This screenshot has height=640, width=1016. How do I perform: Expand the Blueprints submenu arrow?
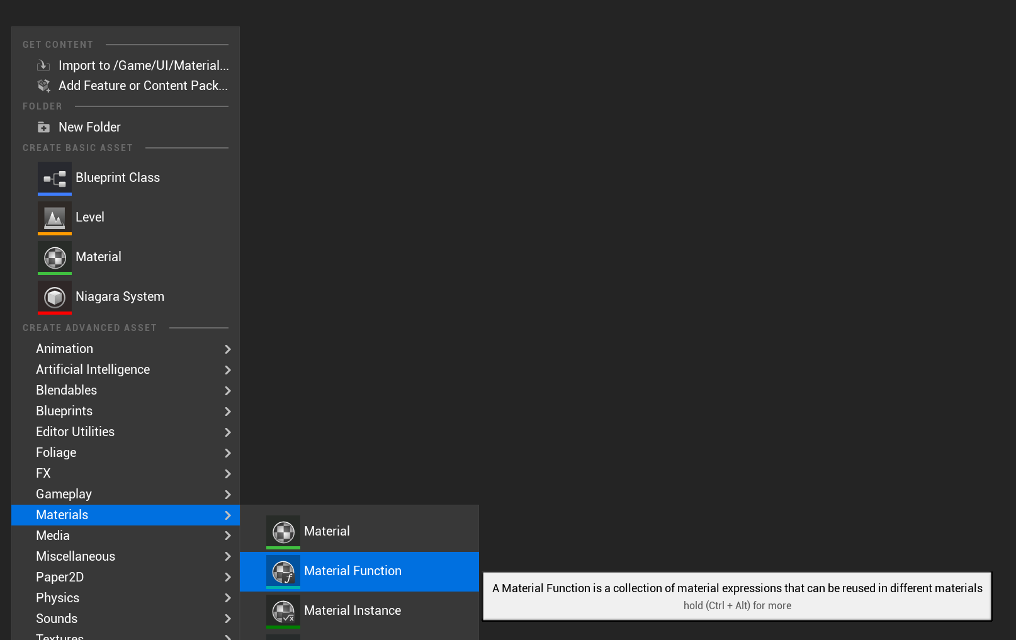point(228,412)
